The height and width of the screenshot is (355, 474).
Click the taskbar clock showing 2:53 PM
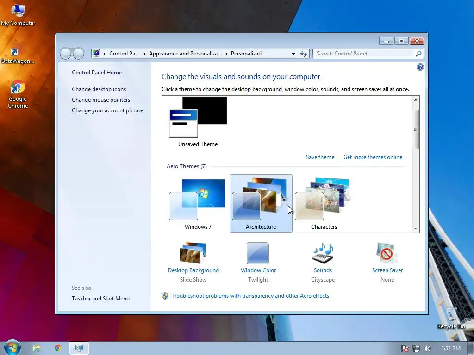[x=450, y=349]
